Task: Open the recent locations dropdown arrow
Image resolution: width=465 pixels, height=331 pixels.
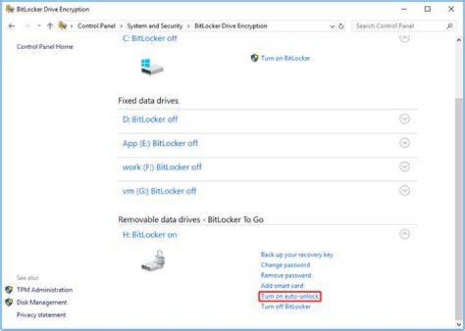Action: pyautogui.click(x=39, y=26)
